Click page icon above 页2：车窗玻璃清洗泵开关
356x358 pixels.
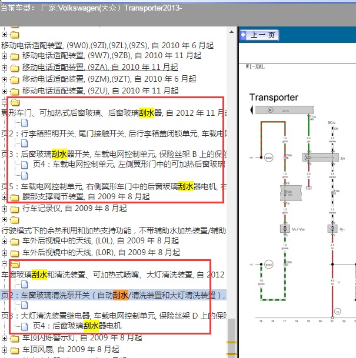[x=25, y=285]
